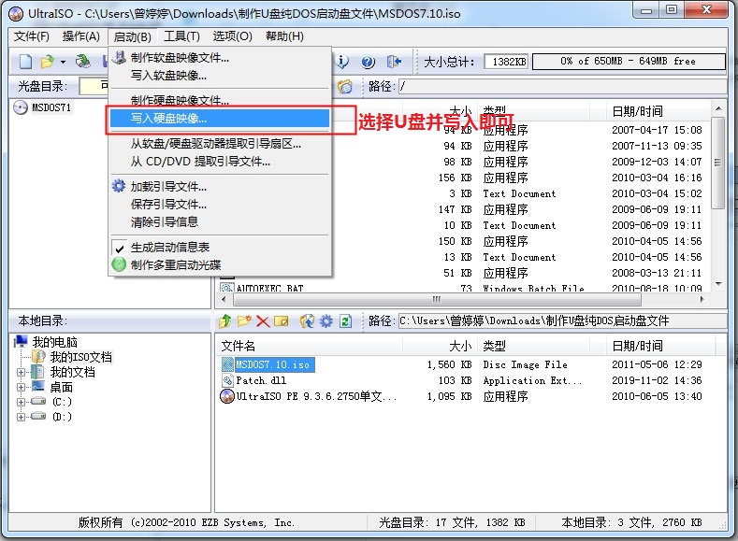Click the green Refresh page icon
Screen dimensions: 738x541
[345, 321]
